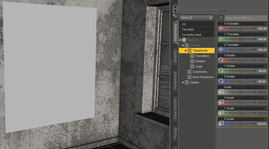Collapse the Plane (2) tree node
The height and width of the screenshot is (149, 269).
coord(180,40)
